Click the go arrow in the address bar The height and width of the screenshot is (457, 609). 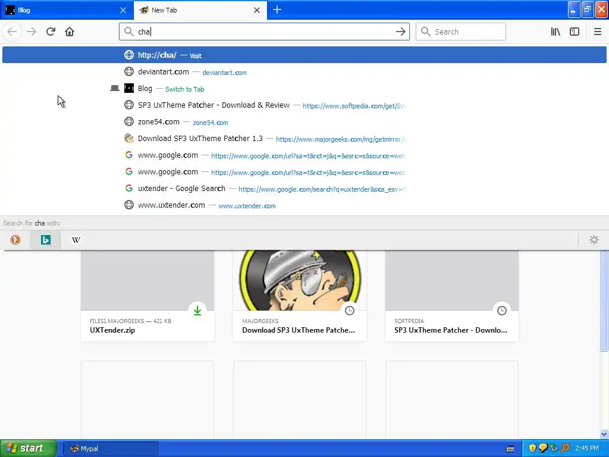coord(400,32)
